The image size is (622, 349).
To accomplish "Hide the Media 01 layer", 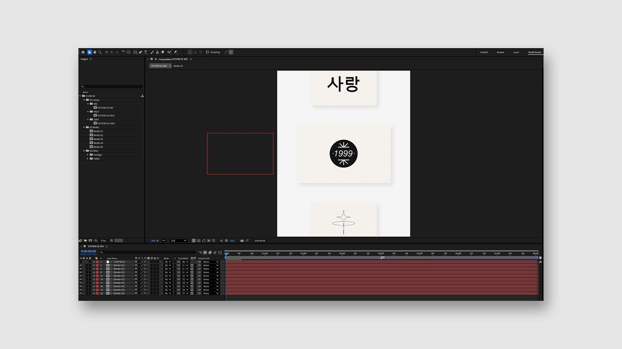I will [x=81, y=265].
